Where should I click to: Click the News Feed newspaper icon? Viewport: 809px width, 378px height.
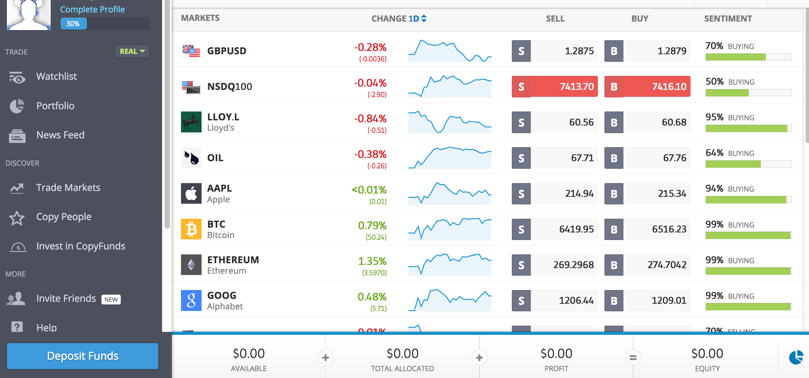pyautogui.click(x=17, y=135)
